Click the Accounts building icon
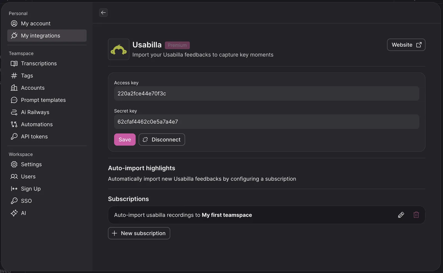 pos(14,88)
